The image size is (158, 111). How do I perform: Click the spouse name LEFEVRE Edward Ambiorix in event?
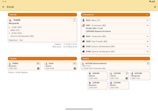(98, 31)
